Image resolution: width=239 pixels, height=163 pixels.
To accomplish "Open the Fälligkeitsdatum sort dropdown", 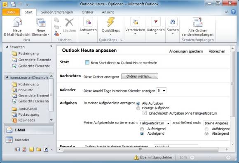I will point(155,123).
